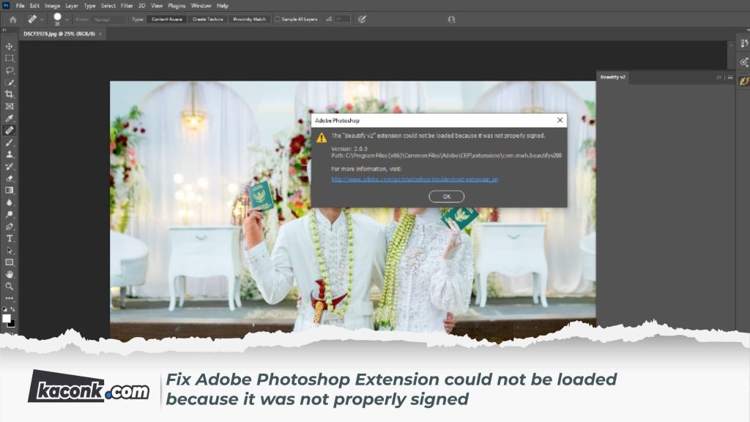
Task: Select the Brush tool
Action: click(x=9, y=143)
